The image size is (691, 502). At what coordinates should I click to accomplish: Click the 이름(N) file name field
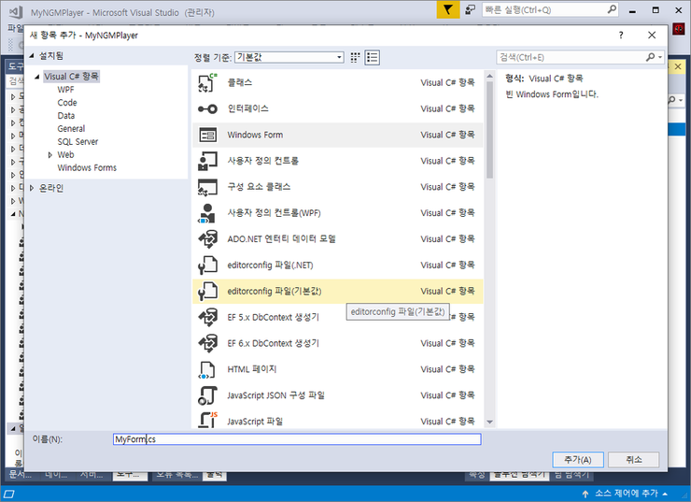[297, 439]
